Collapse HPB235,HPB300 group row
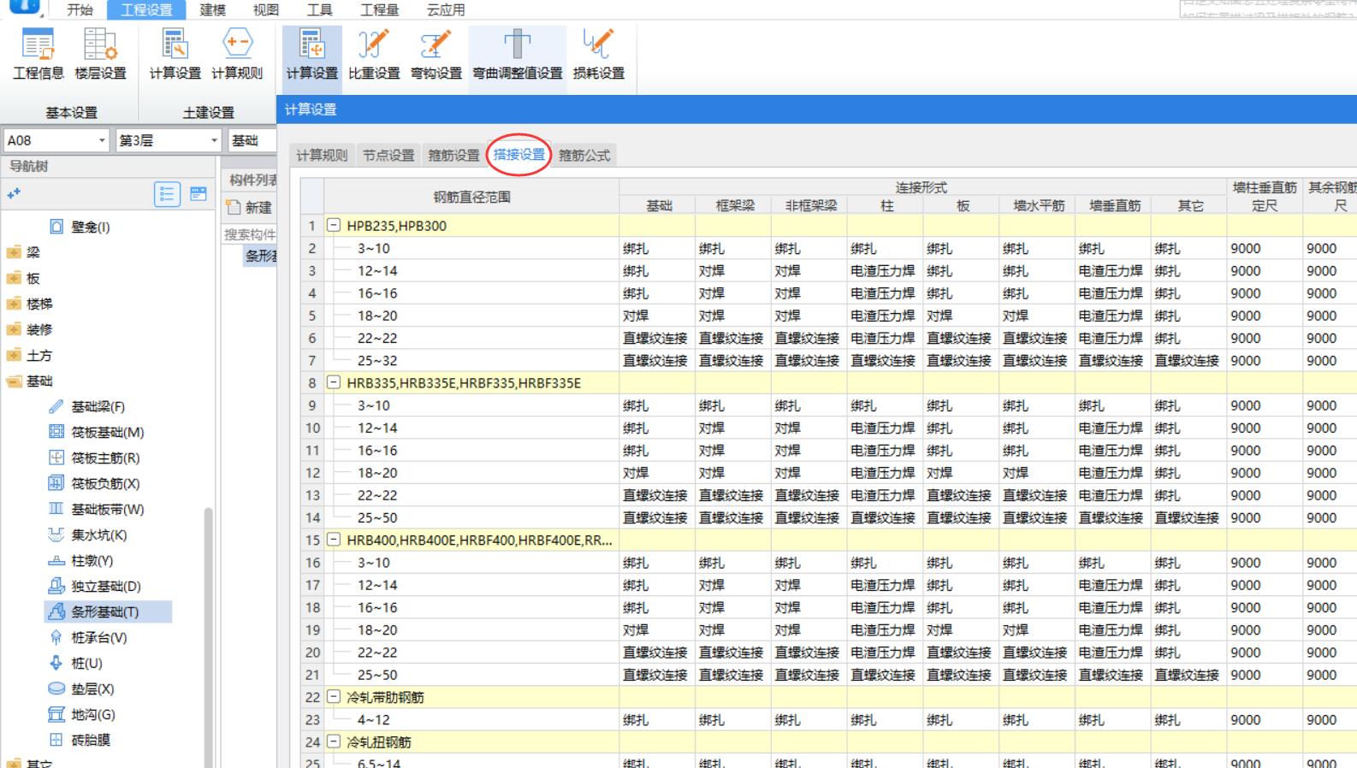The image size is (1357, 768). (334, 226)
